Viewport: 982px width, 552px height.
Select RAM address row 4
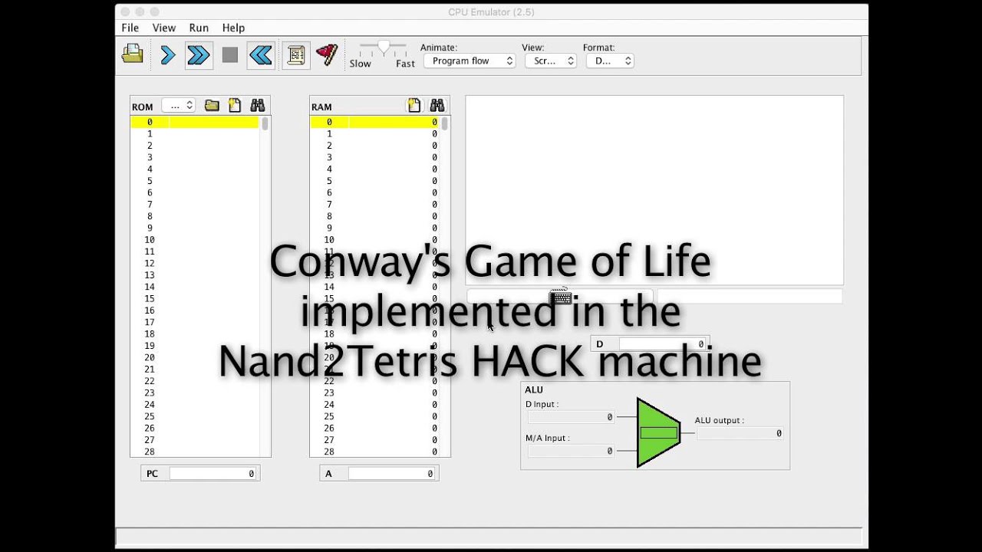click(374, 169)
